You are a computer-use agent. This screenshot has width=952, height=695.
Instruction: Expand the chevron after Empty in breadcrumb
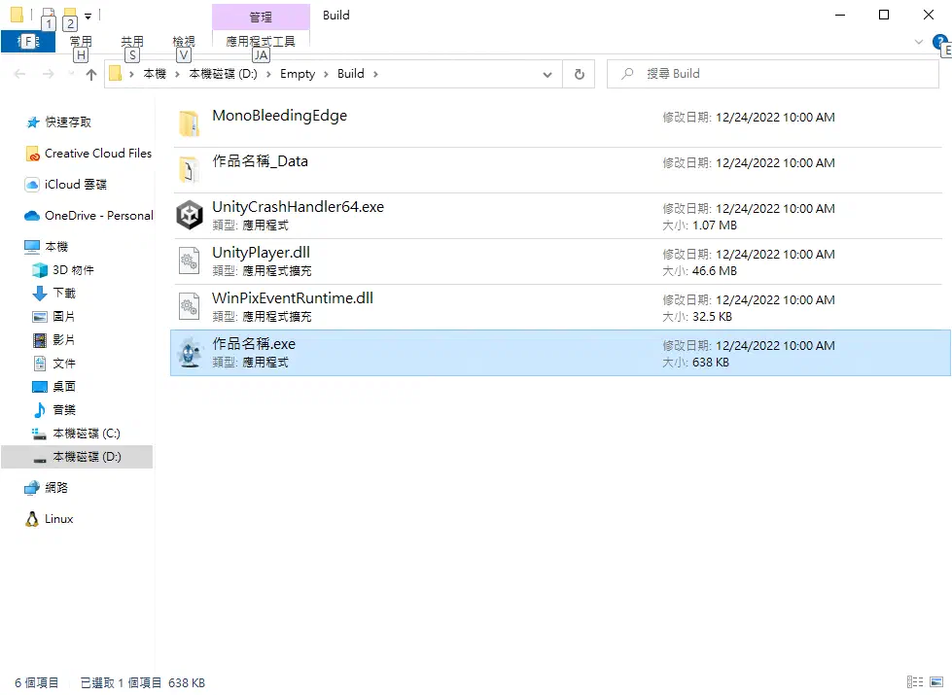(326, 74)
